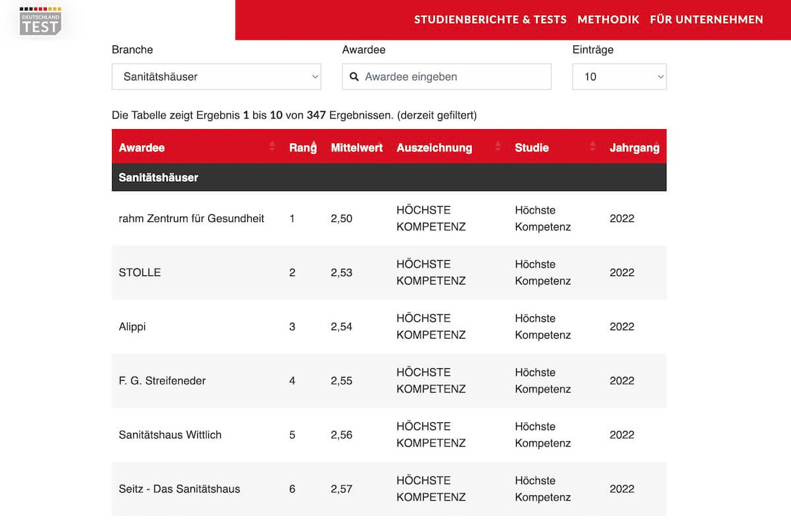This screenshot has height=527, width=791.
Task: Click the Einträge field label
Action: (x=593, y=49)
